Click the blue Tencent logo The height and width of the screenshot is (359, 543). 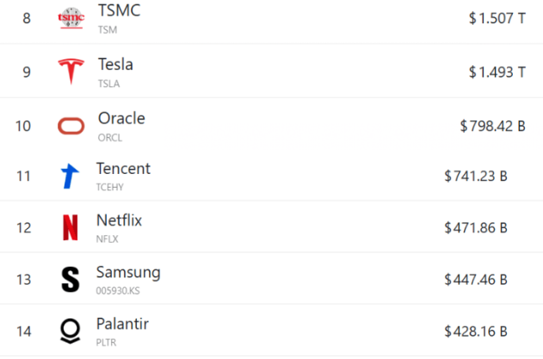(70, 176)
